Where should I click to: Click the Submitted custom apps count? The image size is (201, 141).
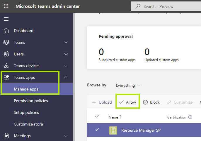pos(101,52)
